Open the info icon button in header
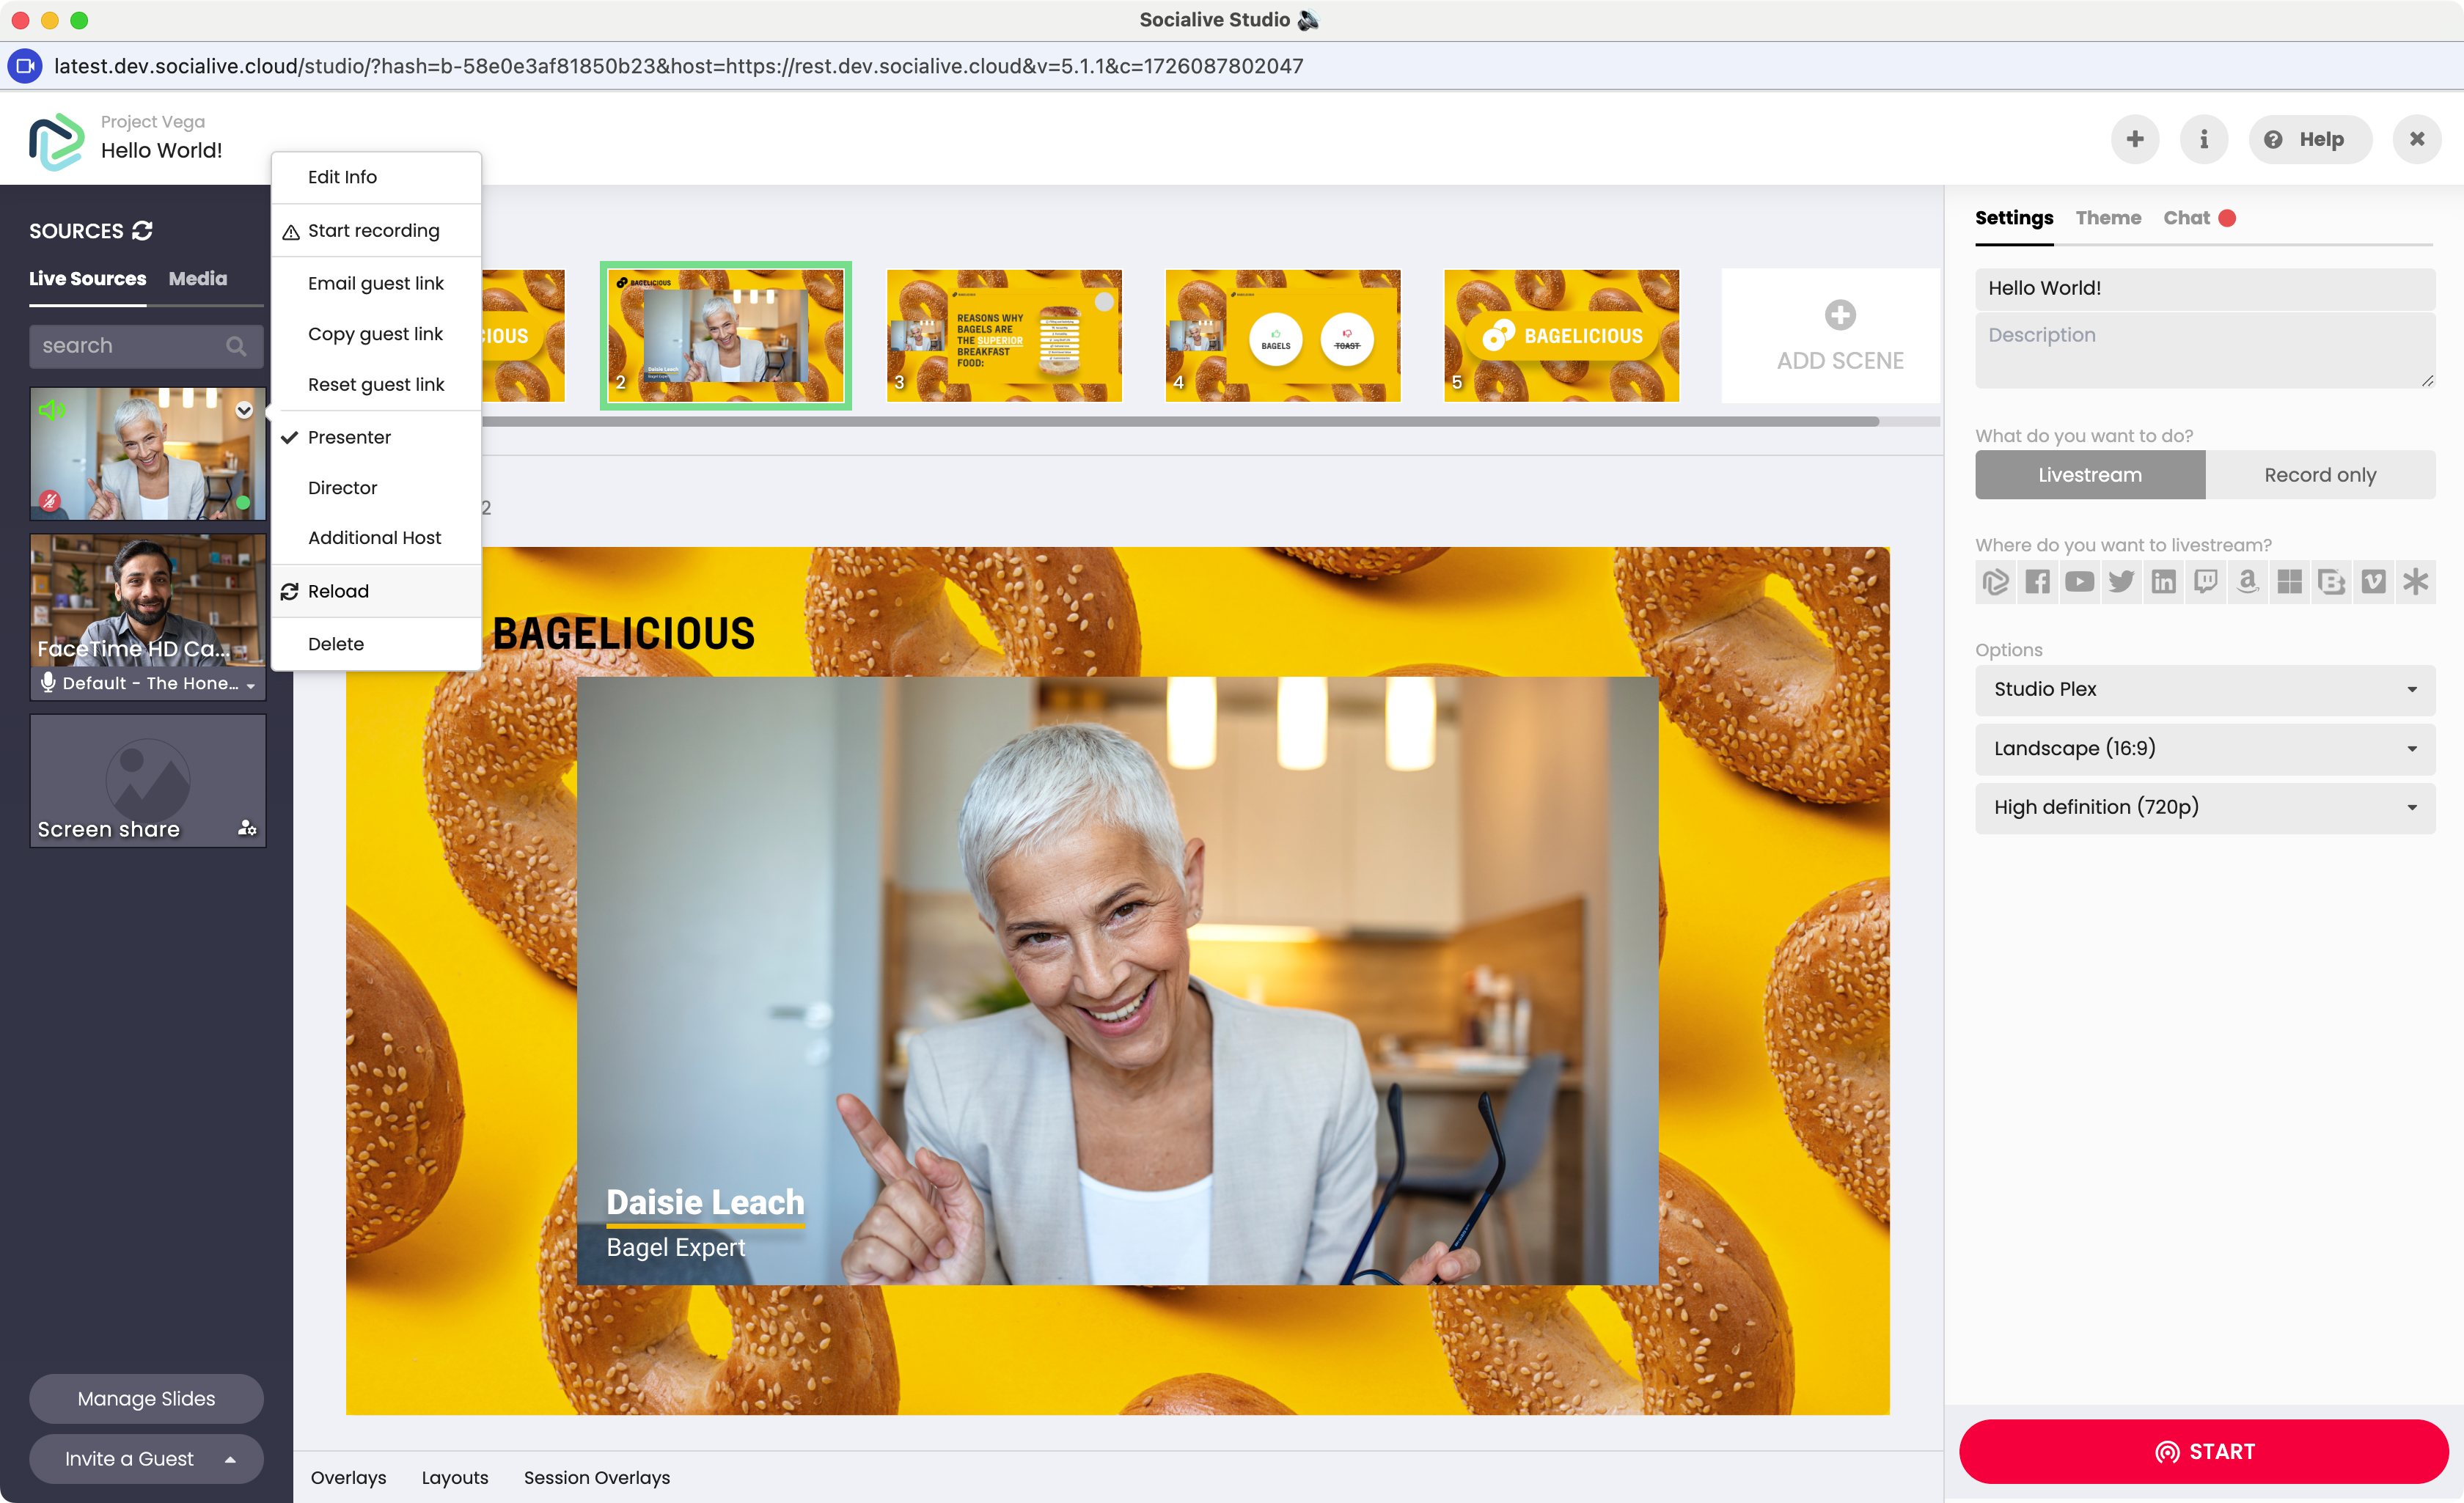Viewport: 2464px width, 1503px height. pyautogui.click(x=2203, y=139)
